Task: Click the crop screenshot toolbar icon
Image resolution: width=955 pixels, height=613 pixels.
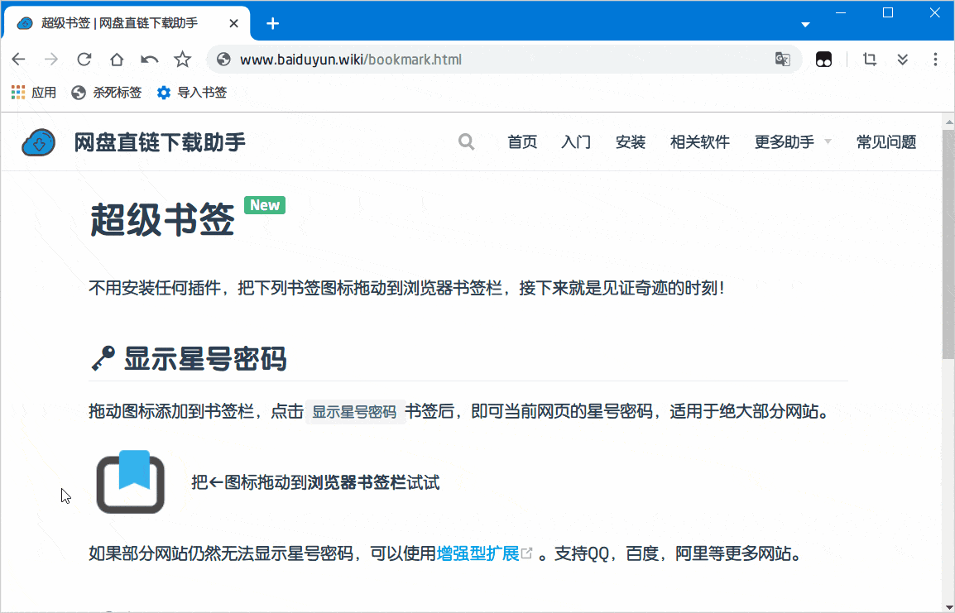Action: [870, 59]
